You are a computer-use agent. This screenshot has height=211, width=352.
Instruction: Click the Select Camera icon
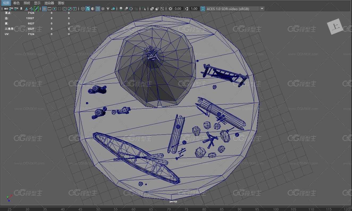(6, 9)
